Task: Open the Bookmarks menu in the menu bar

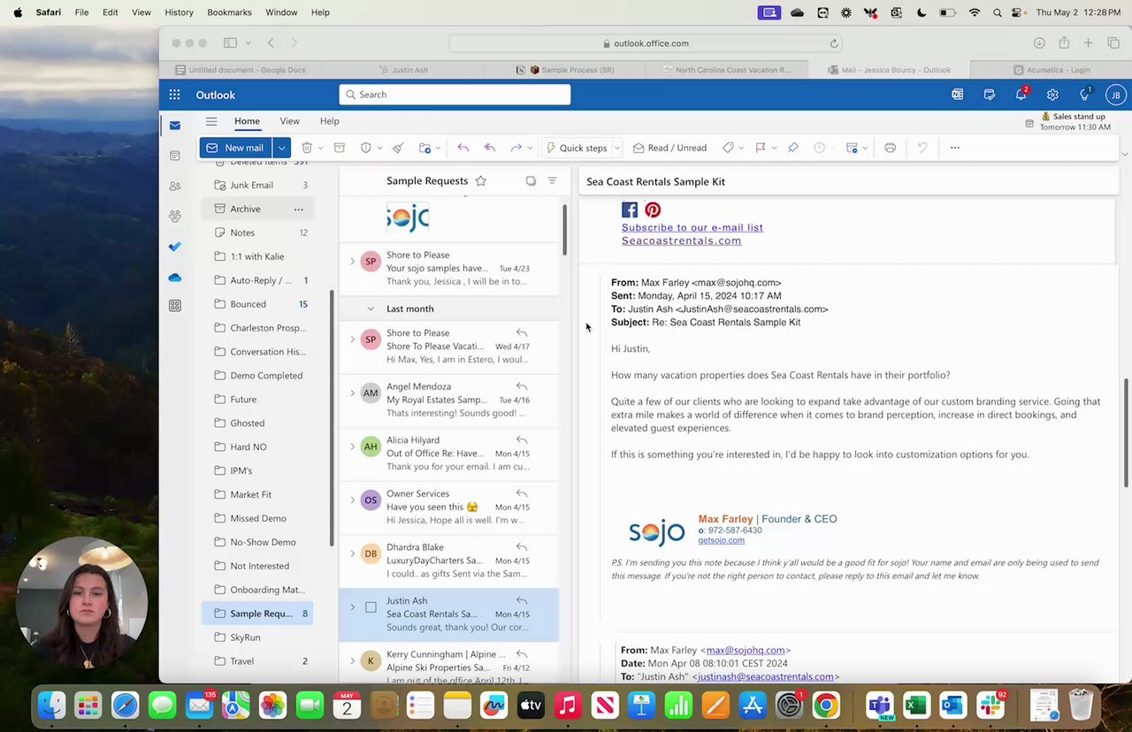Action: [x=229, y=12]
